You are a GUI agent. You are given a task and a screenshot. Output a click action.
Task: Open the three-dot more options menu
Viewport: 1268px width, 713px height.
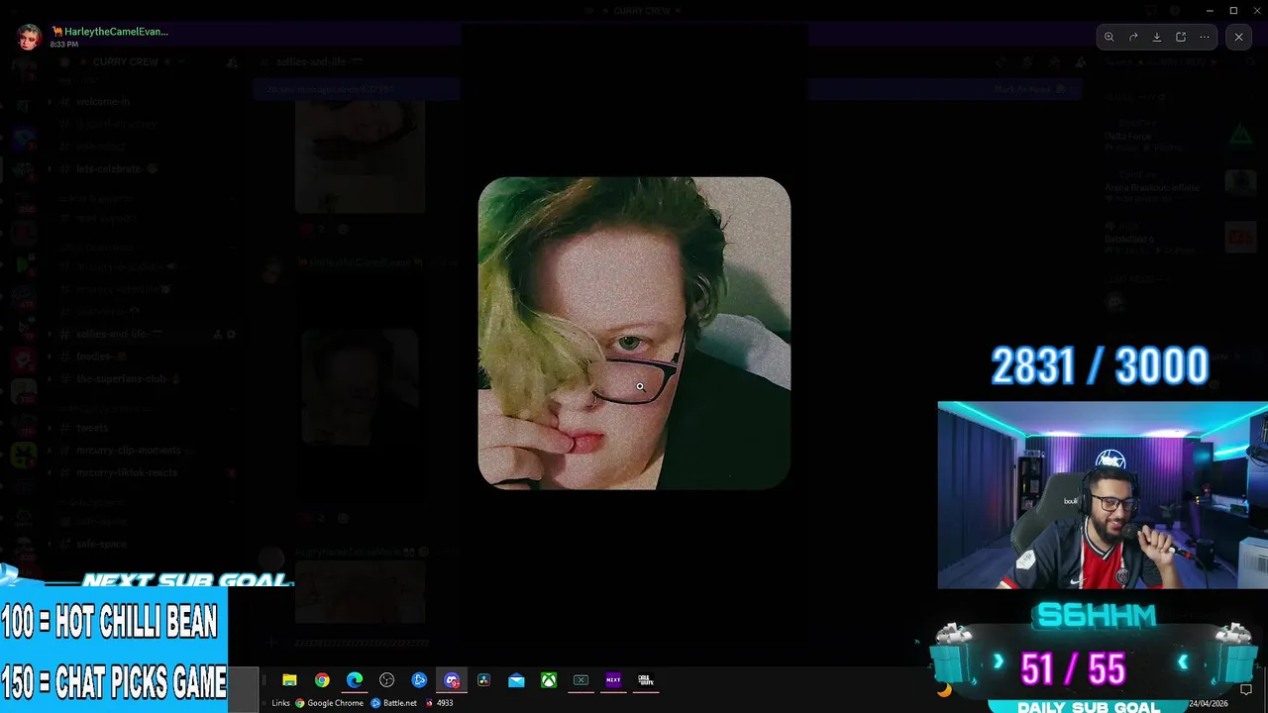tap(1205, 37)
